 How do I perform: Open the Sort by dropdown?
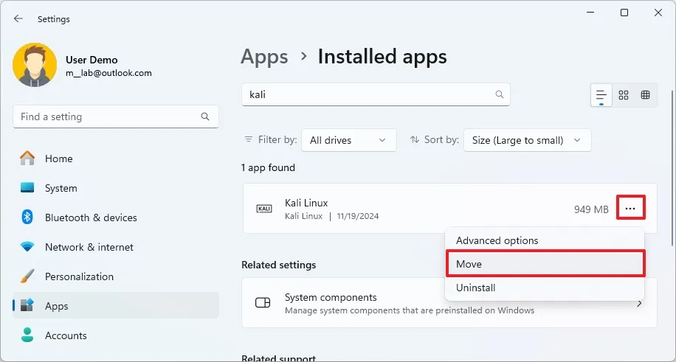[527, 140]
